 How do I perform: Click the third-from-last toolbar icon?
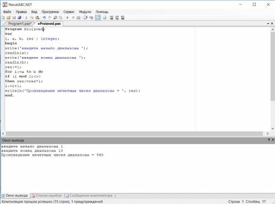[x=112, y=18]
